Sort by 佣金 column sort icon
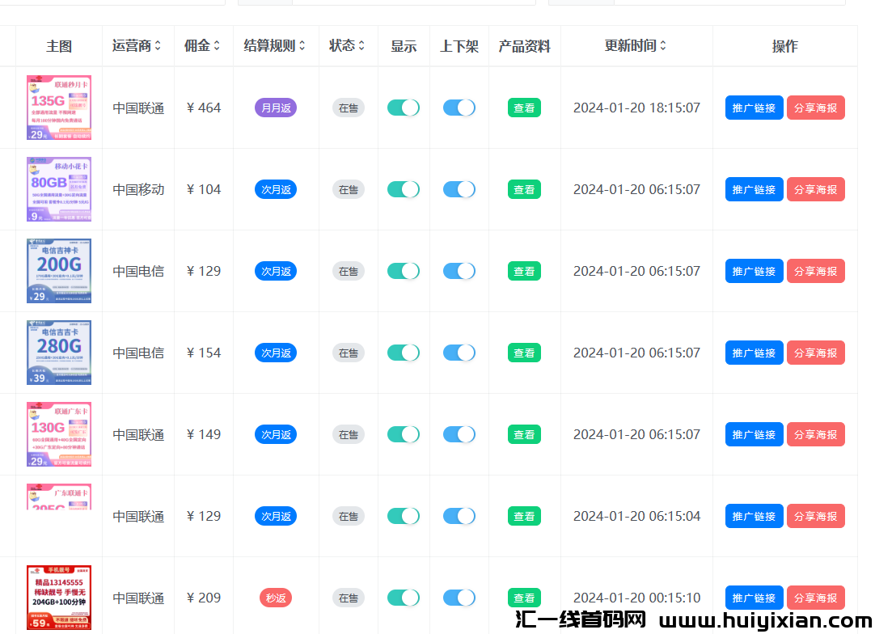This screenshot has height=634, width=875. click(217, 46)
